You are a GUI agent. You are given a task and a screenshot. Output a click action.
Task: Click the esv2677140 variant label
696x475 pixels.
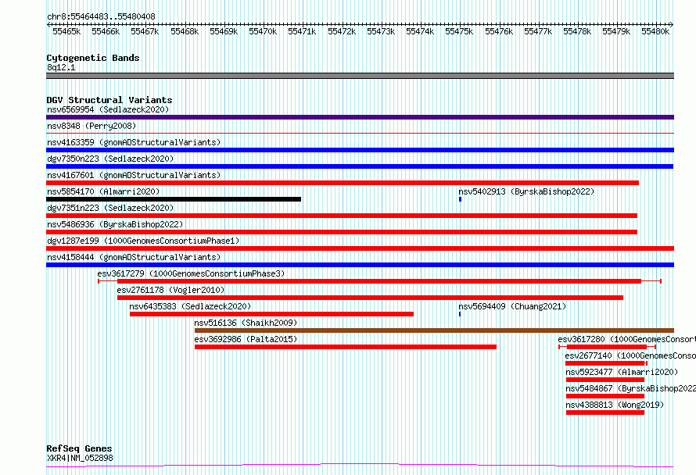pyautogui.click(x=630, y=355)
